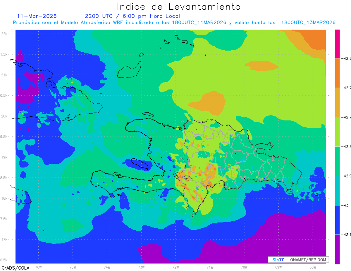
Task: Click the '74W' longitude label
Action: [x=107, y=267]
